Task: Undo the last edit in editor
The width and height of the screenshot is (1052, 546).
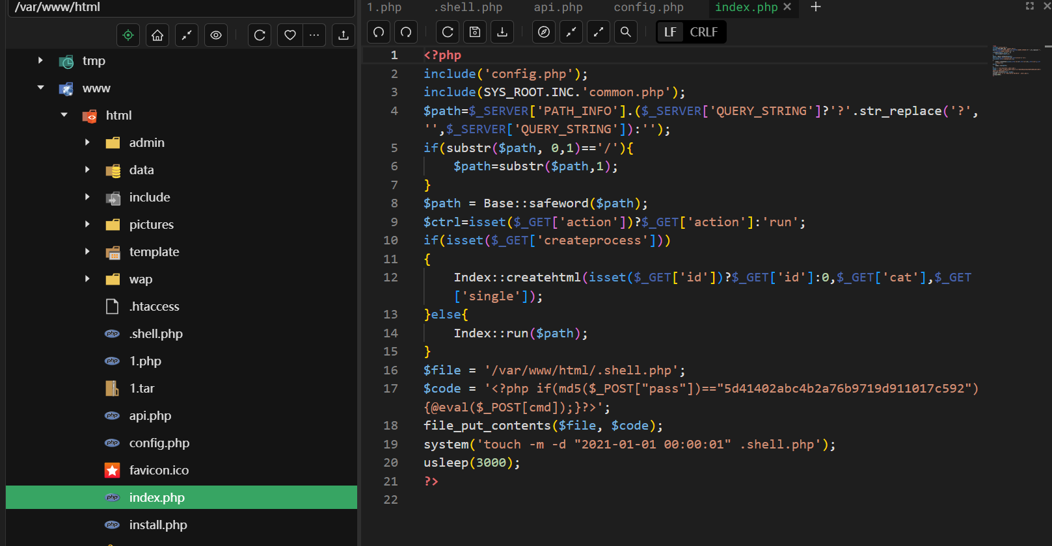Action: click(379, 32)
